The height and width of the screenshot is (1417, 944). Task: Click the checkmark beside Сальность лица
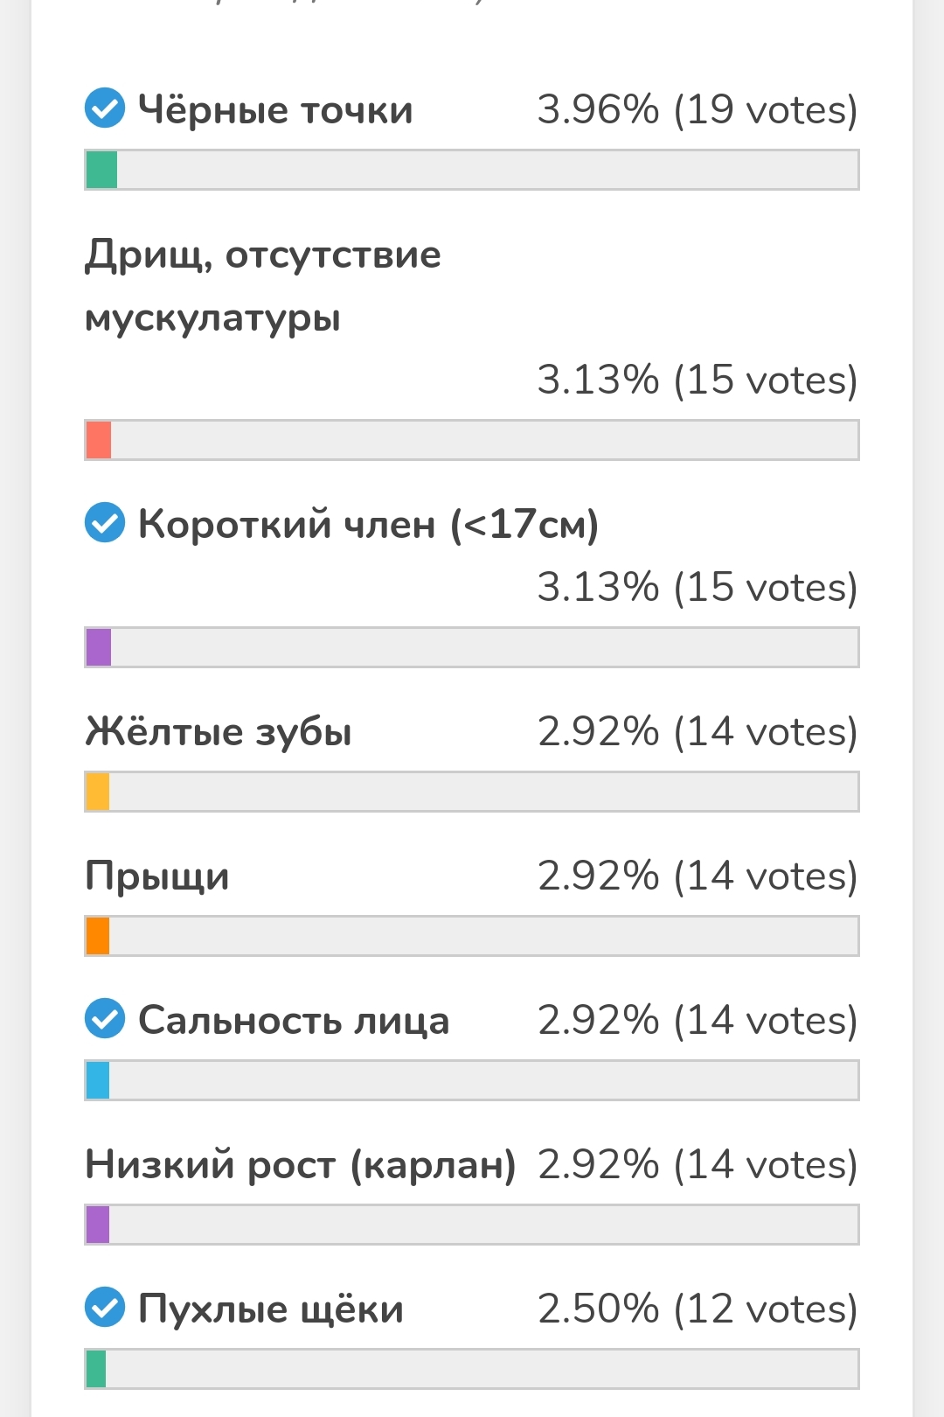(105, 1019)
